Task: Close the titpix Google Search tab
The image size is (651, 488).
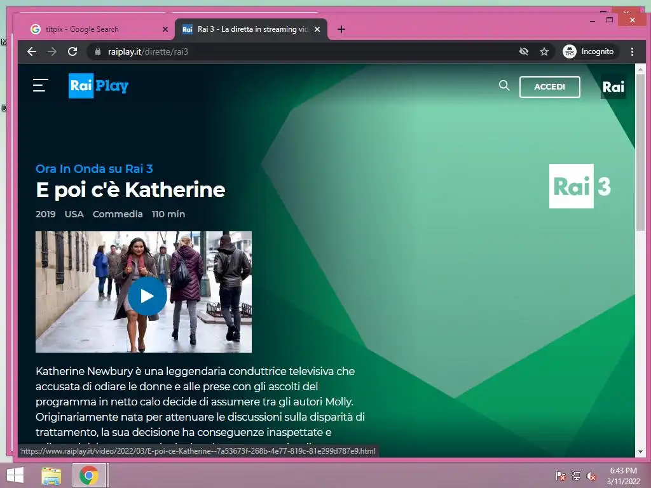Action: tap(165, 29)
